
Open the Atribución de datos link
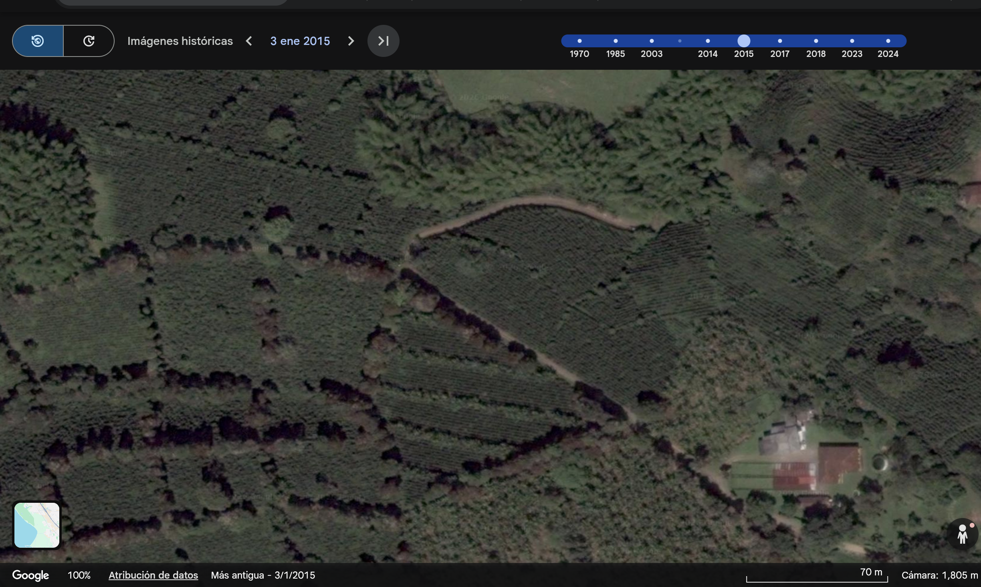click(x=153, y=575)
